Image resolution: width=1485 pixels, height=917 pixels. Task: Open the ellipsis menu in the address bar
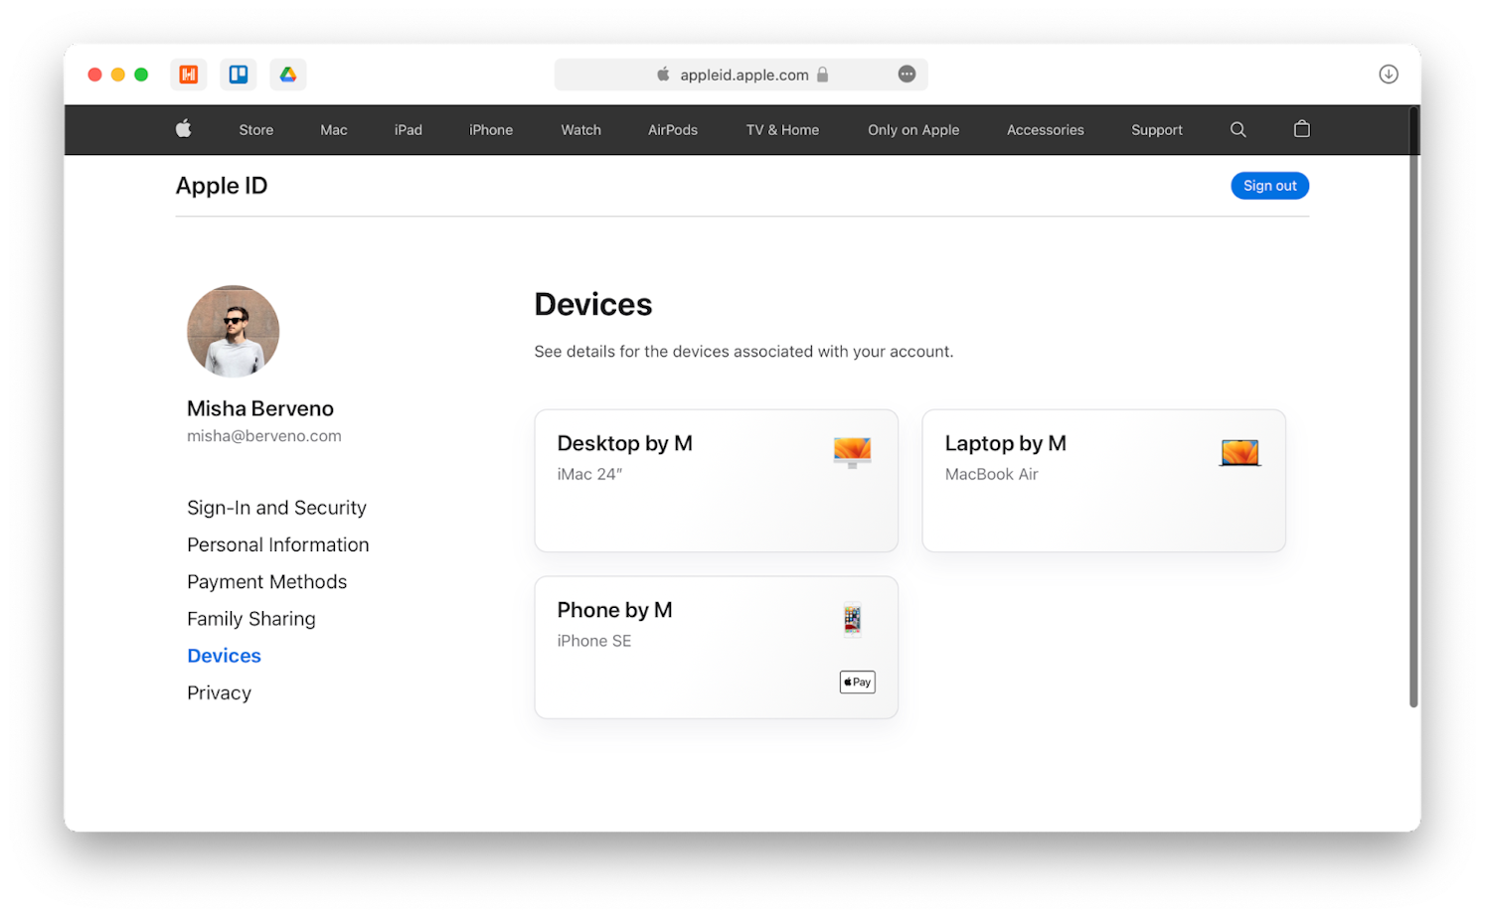pyautogui.click(x=906, y=74)
